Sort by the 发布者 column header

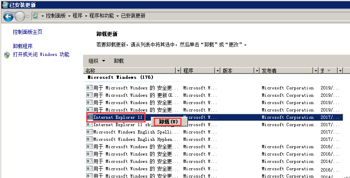(287, 71)
